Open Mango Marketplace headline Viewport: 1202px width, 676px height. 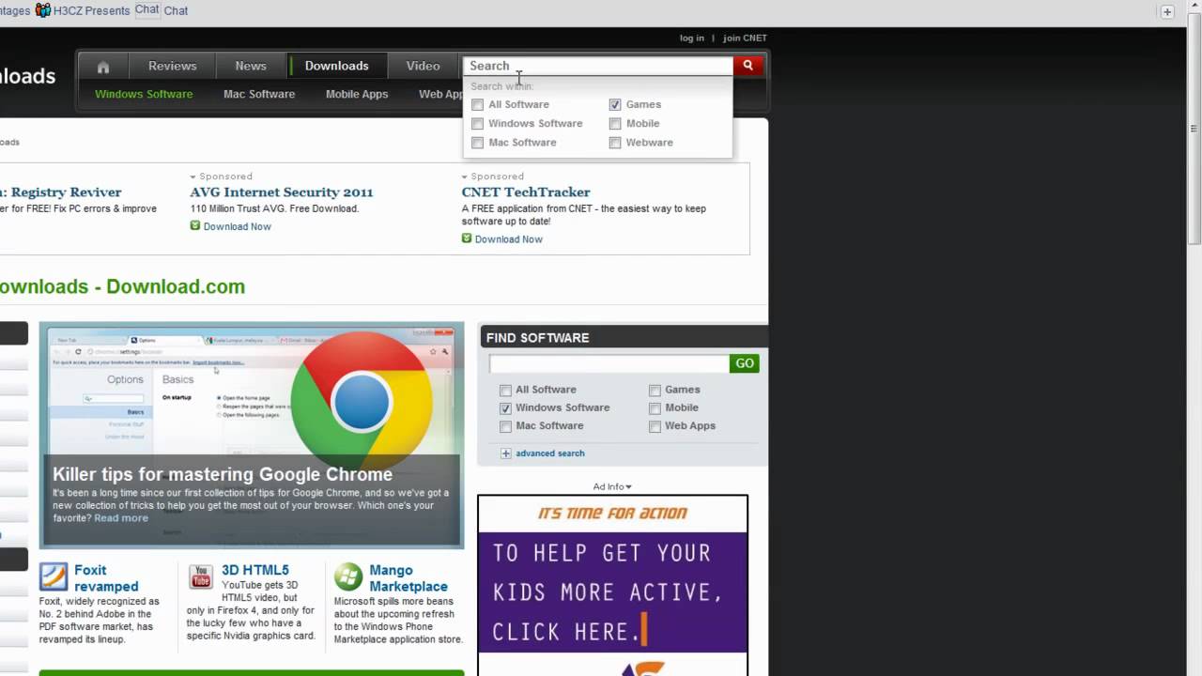(x=408, y=578)
